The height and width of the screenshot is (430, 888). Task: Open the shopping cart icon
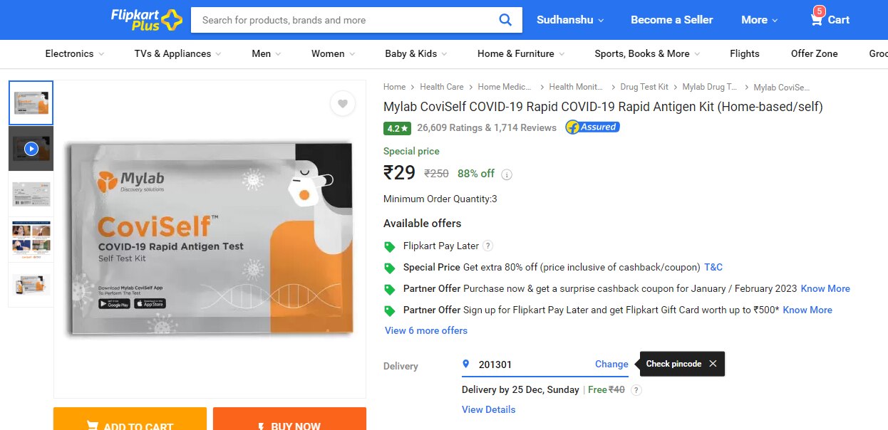click(x=817, y=19)
